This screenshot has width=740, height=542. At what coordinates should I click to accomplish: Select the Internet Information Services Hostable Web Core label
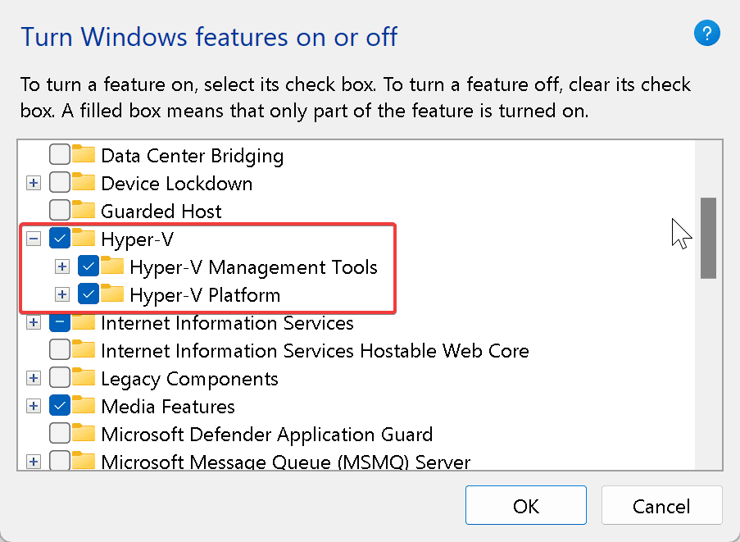click(x=315, y=350)
